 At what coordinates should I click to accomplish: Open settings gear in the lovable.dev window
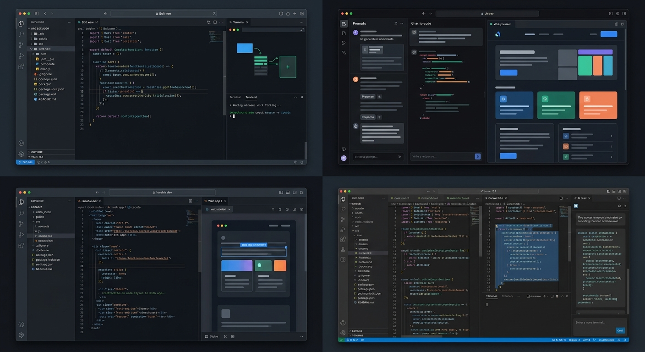tap(21, 335)
